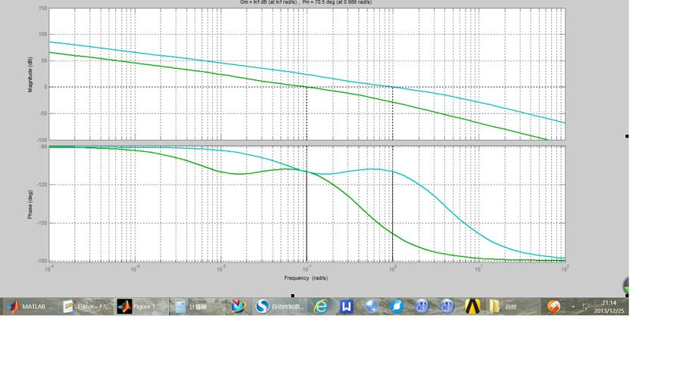Switch to Sogou browser 自动控制原 window
This screenshot has width=673, height=378.
point(280,306)
